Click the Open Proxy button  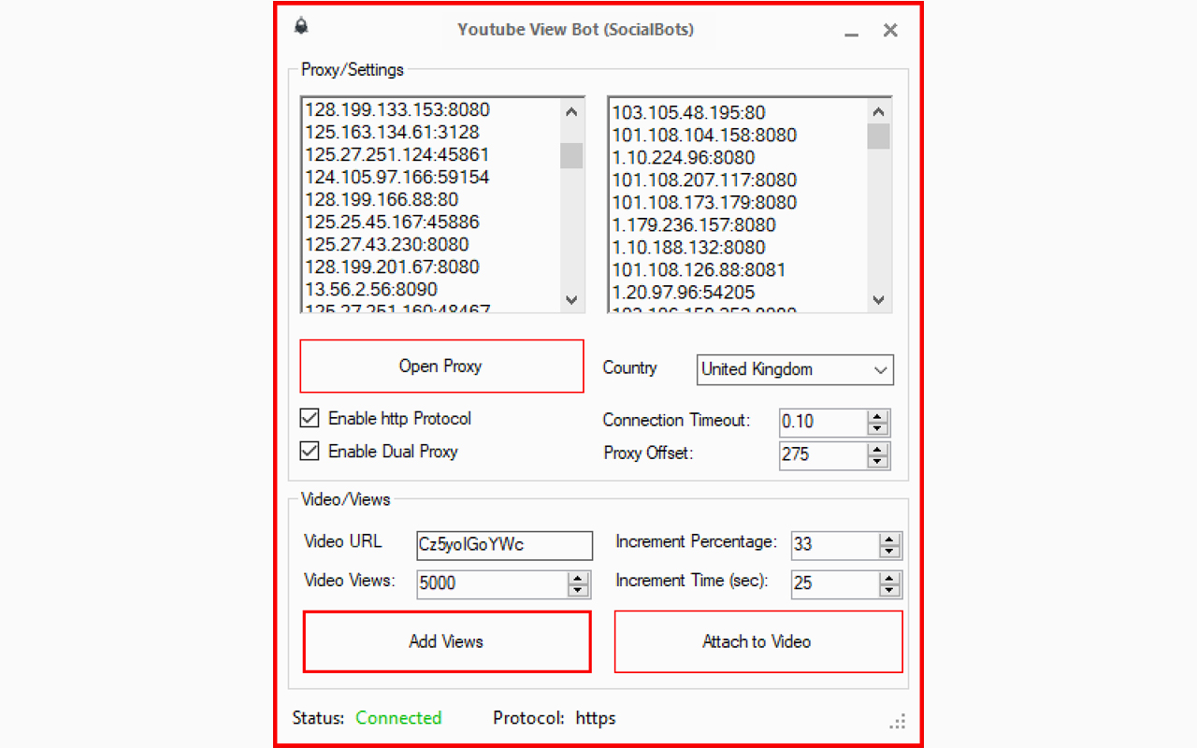(x=441, y=366)
